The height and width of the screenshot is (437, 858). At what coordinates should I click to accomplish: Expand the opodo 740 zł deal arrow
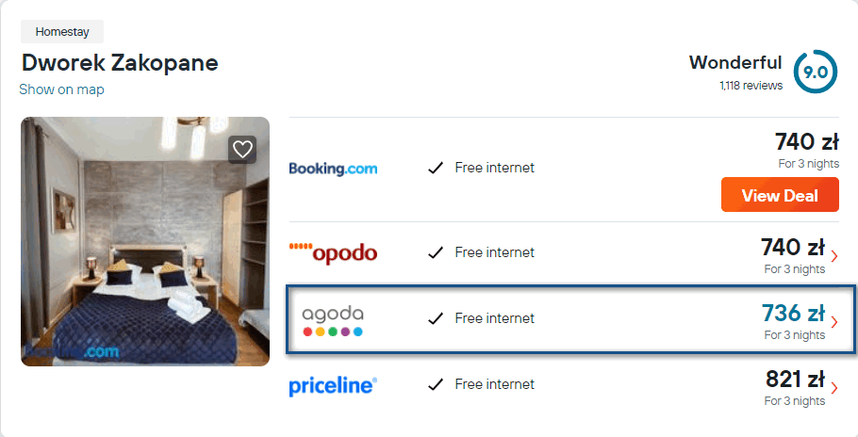click(x=834, y=255)
